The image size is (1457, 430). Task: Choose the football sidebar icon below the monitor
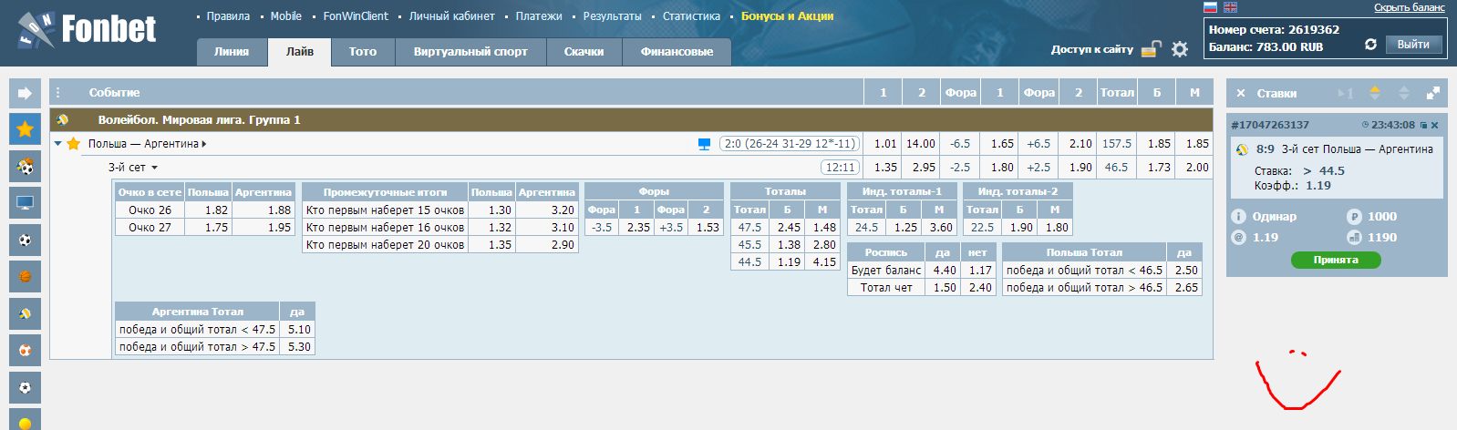(25, 241)
